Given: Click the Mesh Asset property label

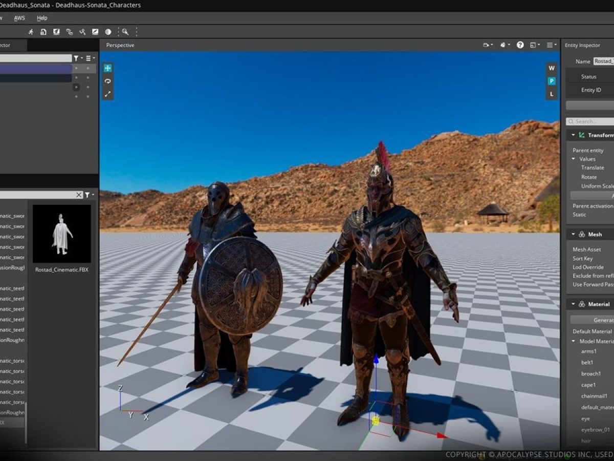Looking at the screenshot, I should point(586,249).
